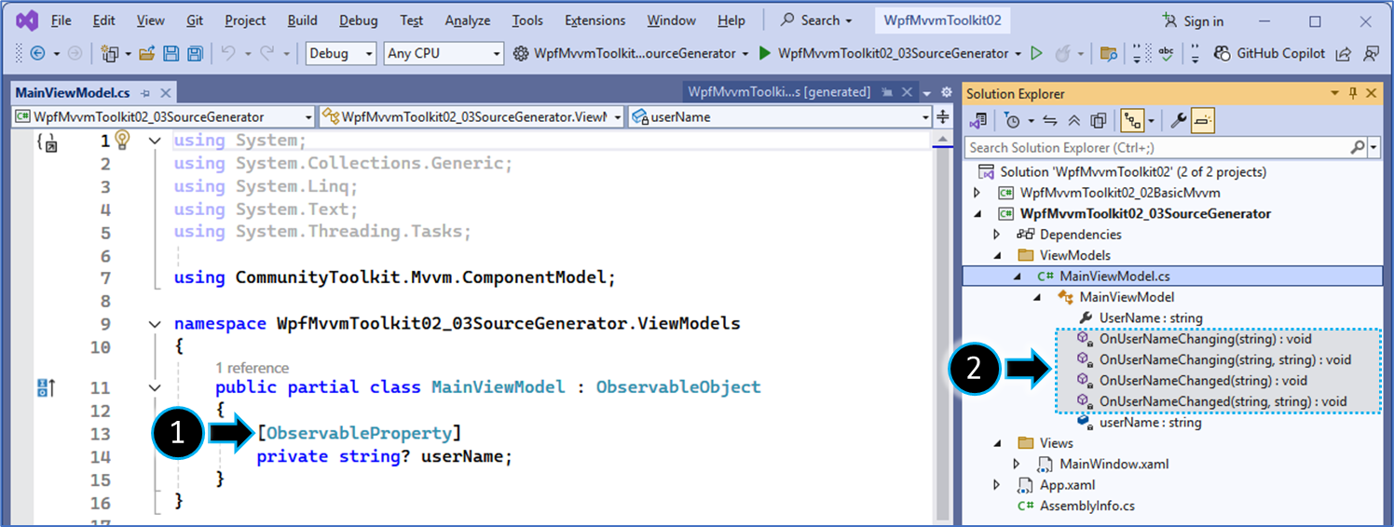
Task: Open the Analyze menu
Action: 467,20
